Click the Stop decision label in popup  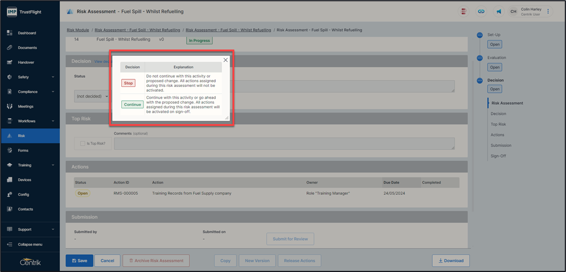(128, 83)
